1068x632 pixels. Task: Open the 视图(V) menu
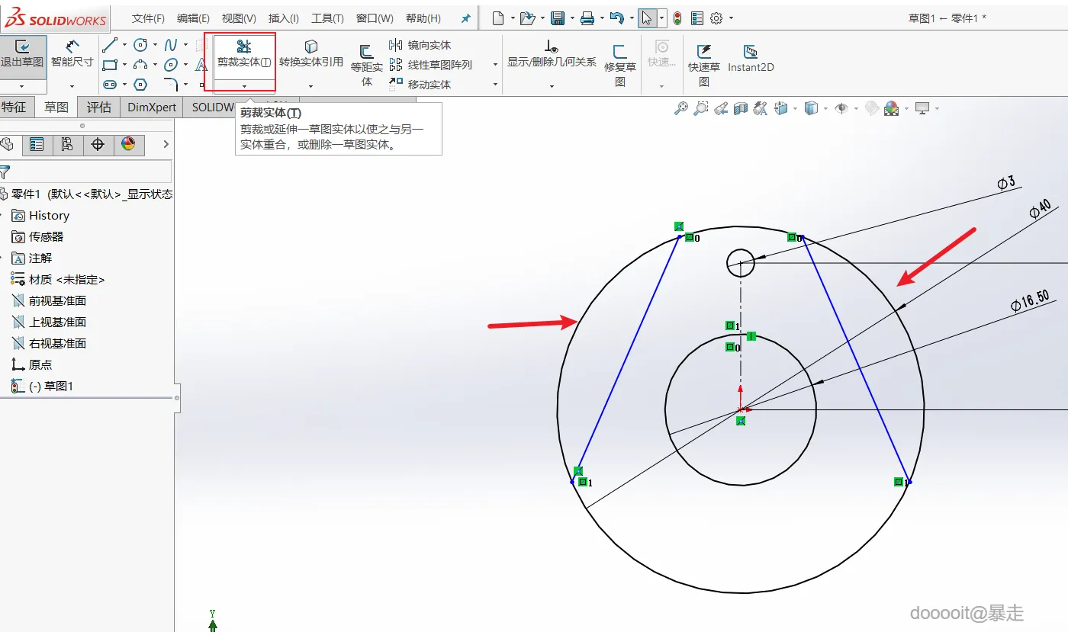pos(239,18)
